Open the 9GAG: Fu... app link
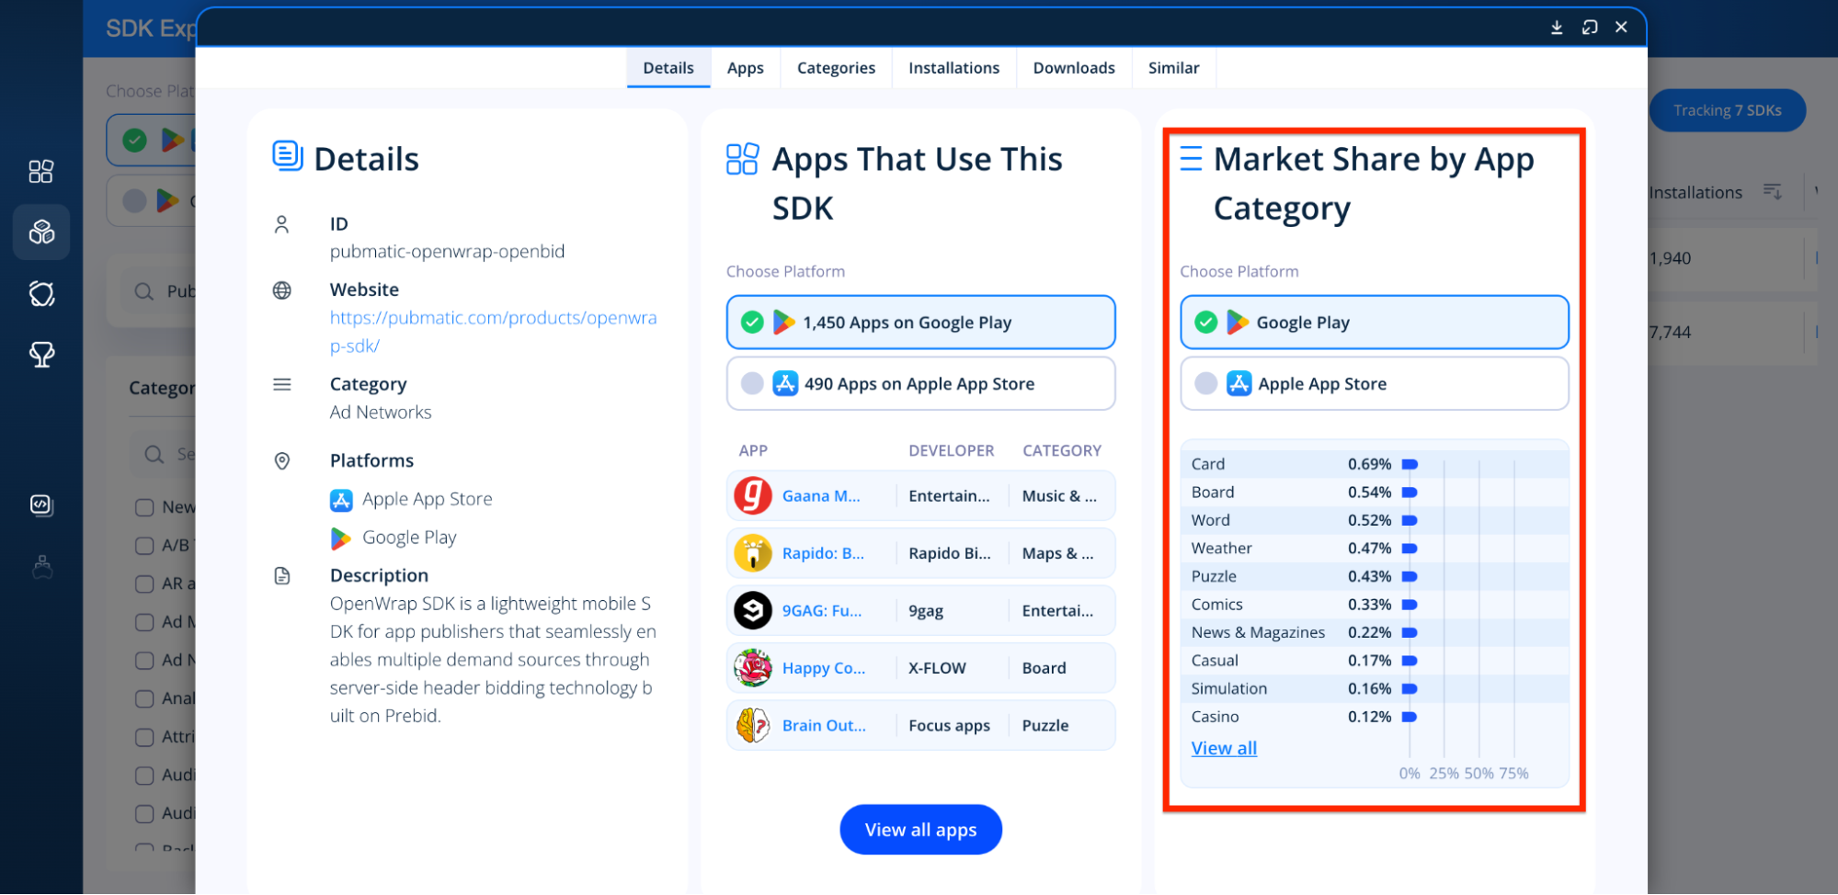The width and height of the screenshot is (1838, 895). pyautogui.click(x=822, y=611)
